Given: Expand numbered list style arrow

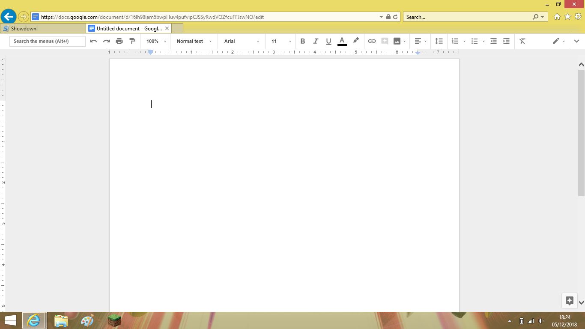Looking at the screenshot, I should click(464, 42).
